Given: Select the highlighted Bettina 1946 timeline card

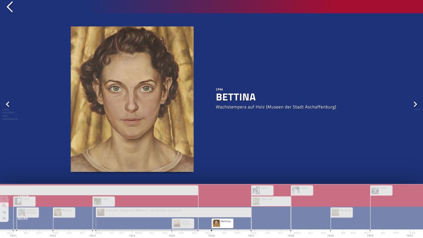Looking at the screenshot, I should coord(222,223).
